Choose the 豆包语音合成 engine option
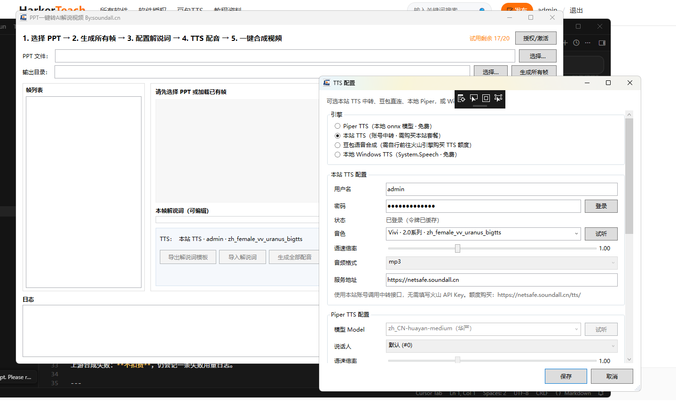Screen dimensions: 676x411 pos(338,145)
